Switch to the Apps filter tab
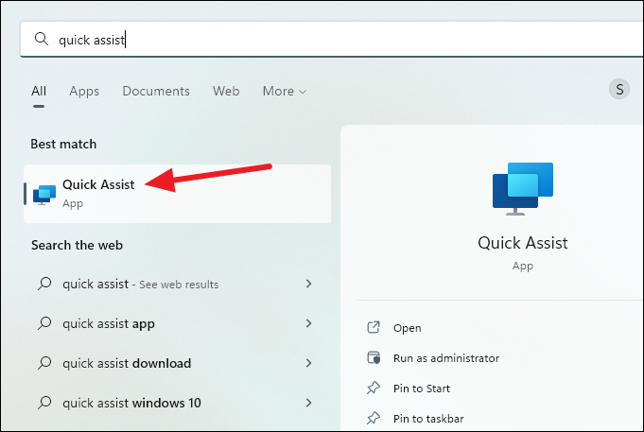Viewport: 644px width, 432px height. 84,91
